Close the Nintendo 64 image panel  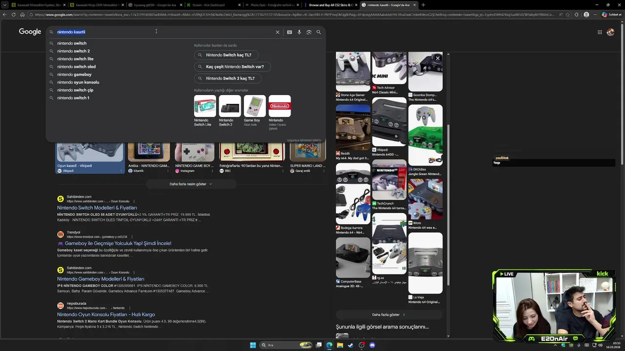coord(437,58)
